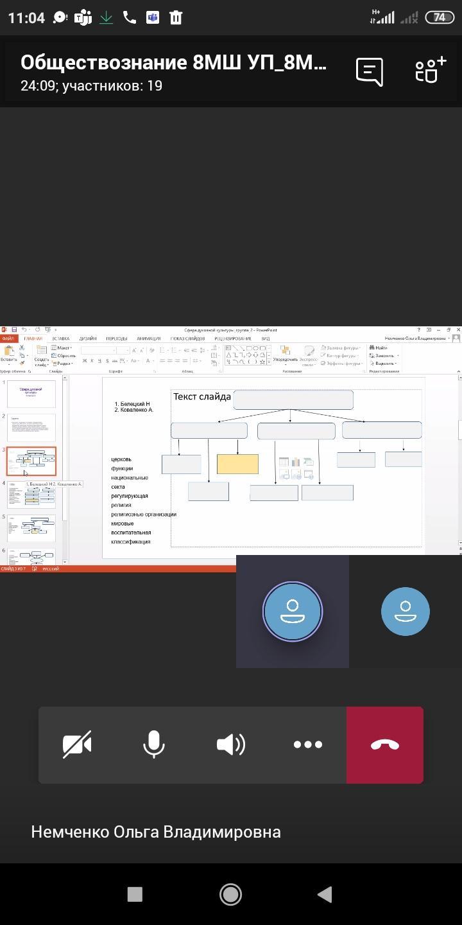Open the Выделить select dropdown
The height and width of the screenshot is (925, 462).
click(383, 364)
